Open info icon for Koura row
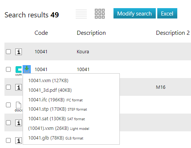The width and height of the screenshot is (191, 148). [19, 52]
